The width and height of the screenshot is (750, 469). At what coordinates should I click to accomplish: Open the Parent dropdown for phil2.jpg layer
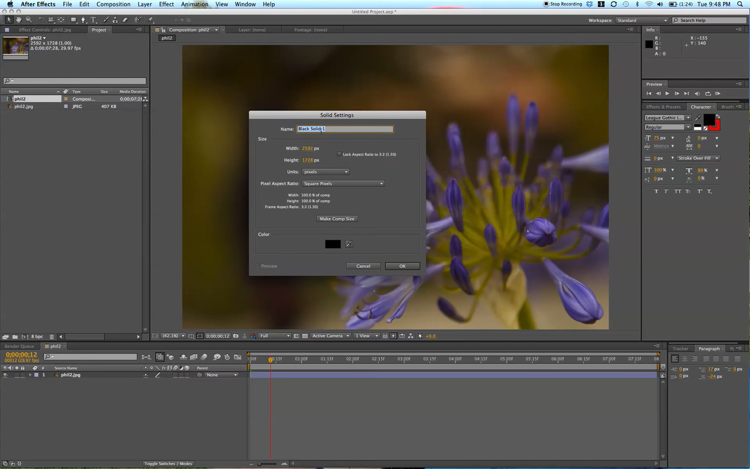click(221, 375)
